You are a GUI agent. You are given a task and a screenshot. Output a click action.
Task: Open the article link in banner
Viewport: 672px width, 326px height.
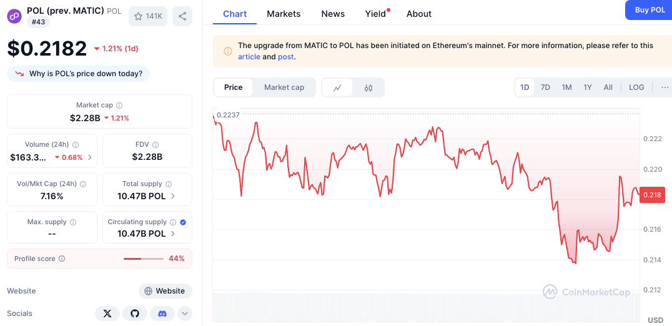click(x=249, y=57)
